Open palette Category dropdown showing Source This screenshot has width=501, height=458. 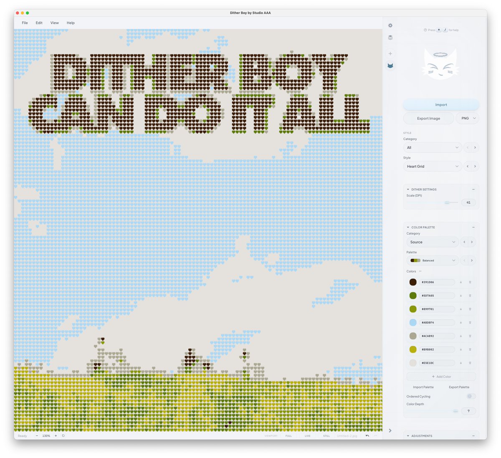(x=433, y=242)
